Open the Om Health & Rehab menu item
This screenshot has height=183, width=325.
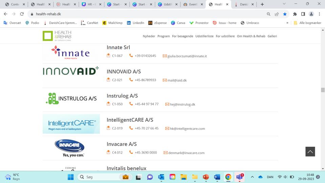[x=251, y=36]
